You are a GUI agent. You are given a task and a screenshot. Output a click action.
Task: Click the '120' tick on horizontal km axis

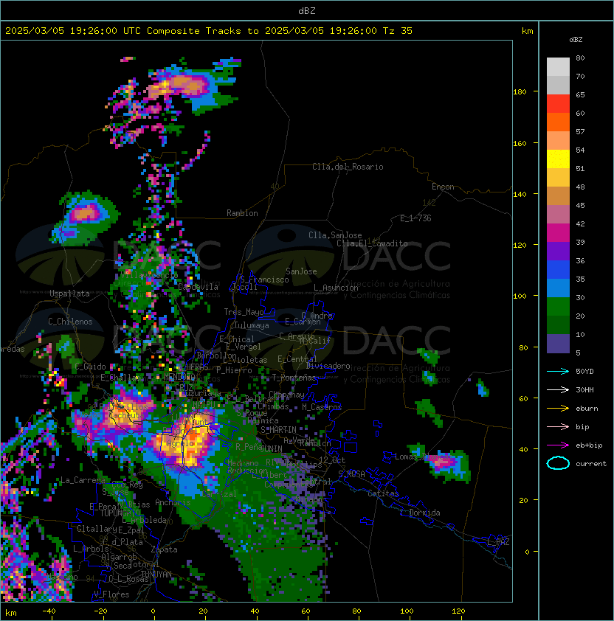pos(458,611)
